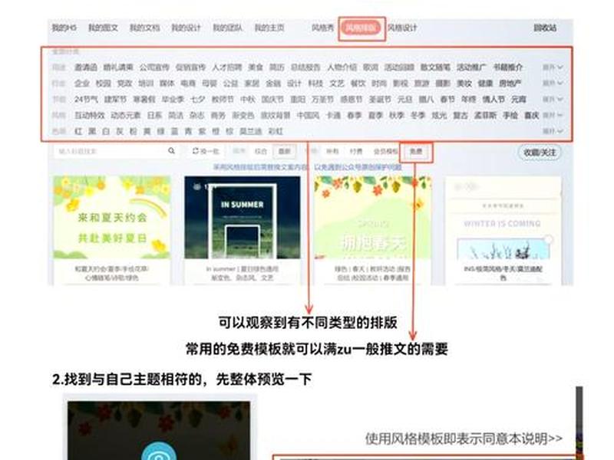The image size is (614, 460).
Task: Select the 邀请函 usage tag
Action: [x=86, y=67]
